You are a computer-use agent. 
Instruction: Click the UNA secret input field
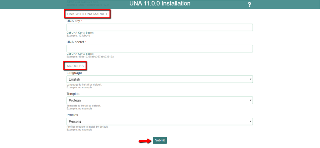click(160, 48)
